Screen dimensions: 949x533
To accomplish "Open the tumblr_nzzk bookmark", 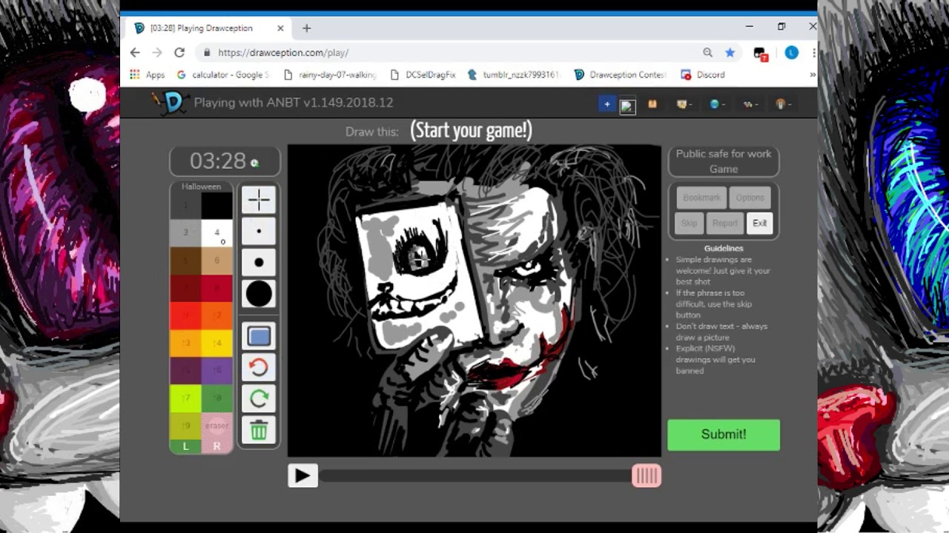I will [513, 75].
